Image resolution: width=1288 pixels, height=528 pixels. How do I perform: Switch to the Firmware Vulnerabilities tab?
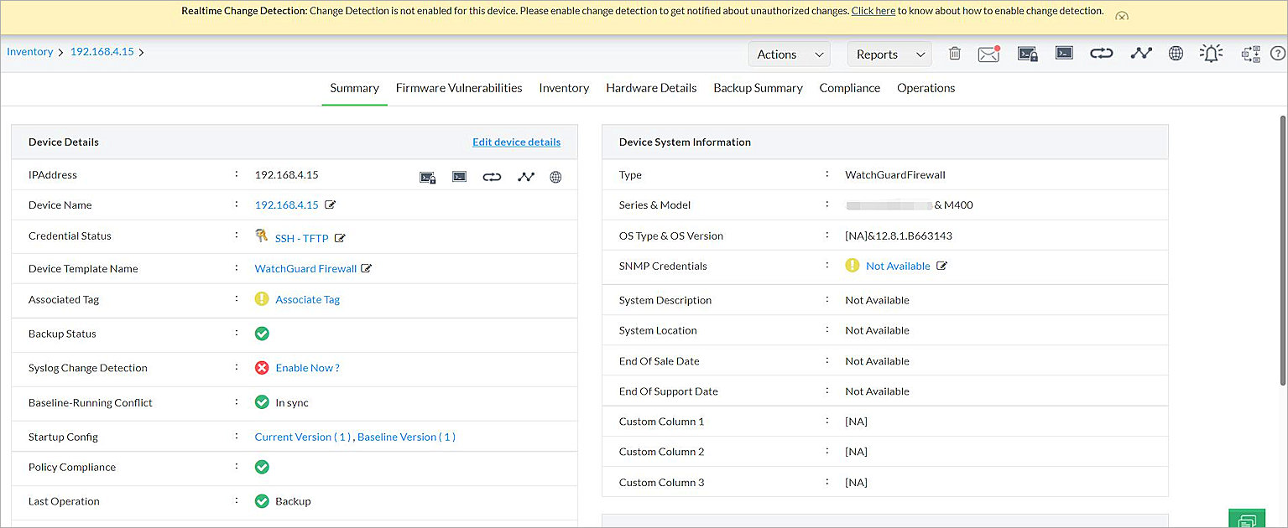point(459,87)
